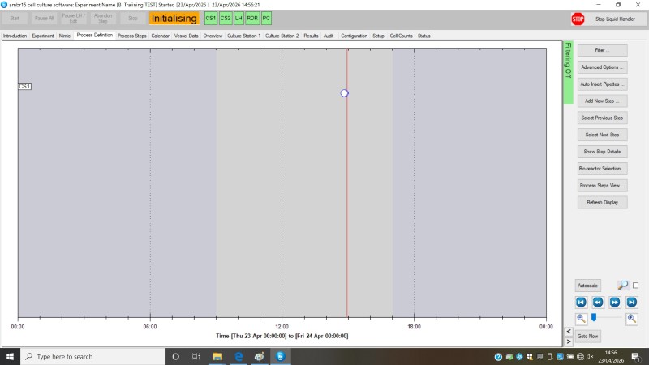This screenshot has height=365, width=649.
Task: Click the zoom level slider handle
Action: [594, 317]
